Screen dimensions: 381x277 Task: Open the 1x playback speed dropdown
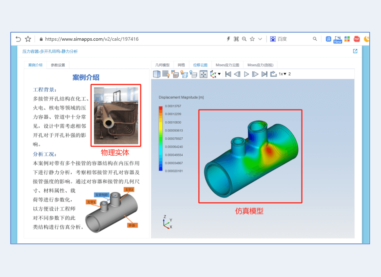[x=282, y=74]
